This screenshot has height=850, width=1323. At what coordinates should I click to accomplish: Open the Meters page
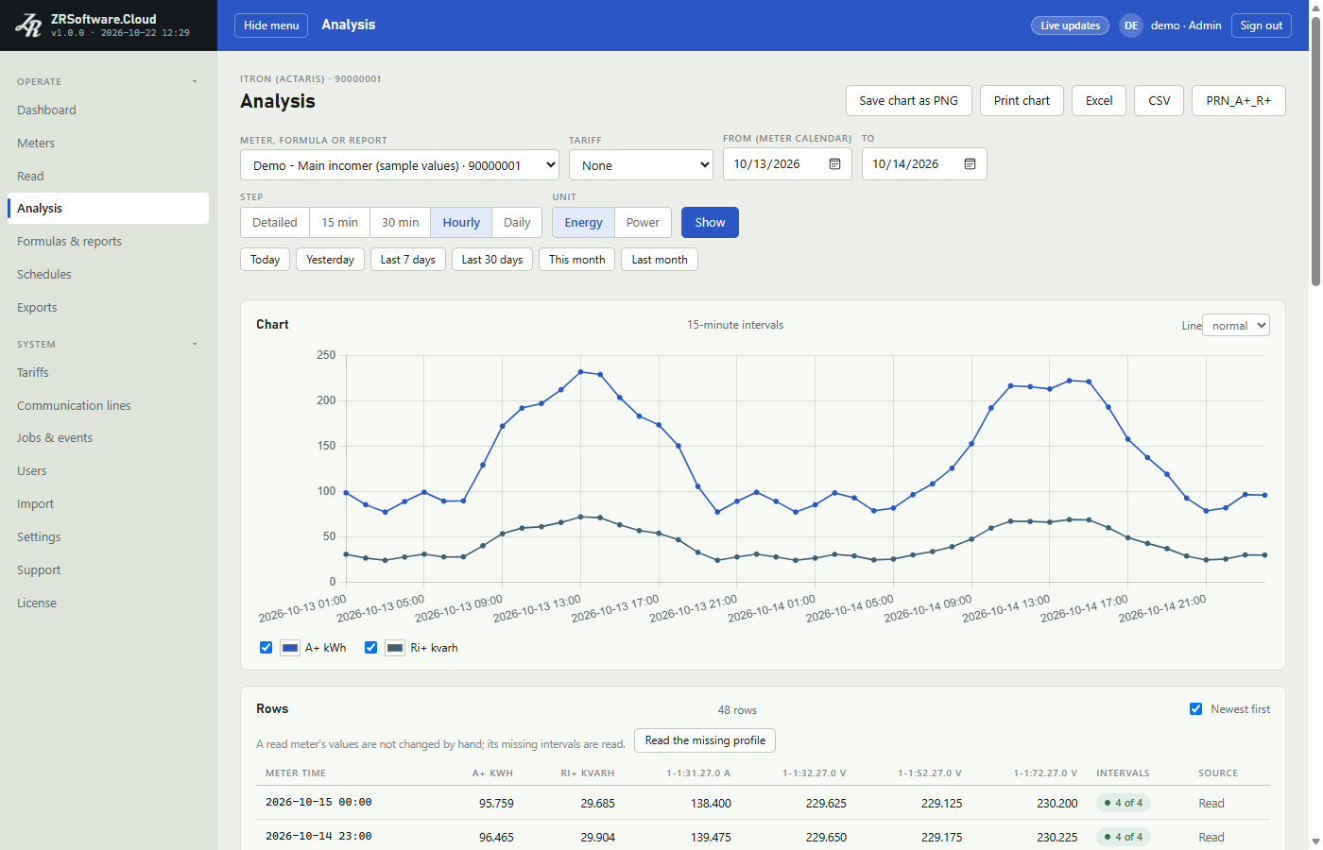(108, 144)
